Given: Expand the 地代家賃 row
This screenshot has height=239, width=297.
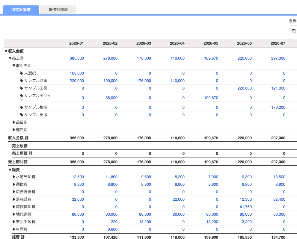Looking at the screenshot, I should click(x=14, y=214).
